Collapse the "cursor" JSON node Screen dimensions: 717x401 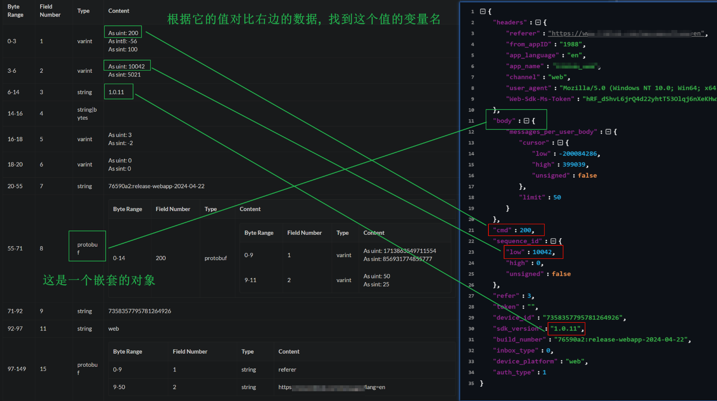click(x=560, y=143)
